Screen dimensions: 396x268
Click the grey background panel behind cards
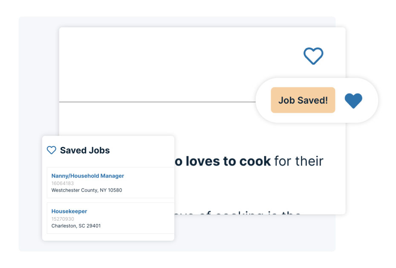pyautogui.click(x=38, y=76)
